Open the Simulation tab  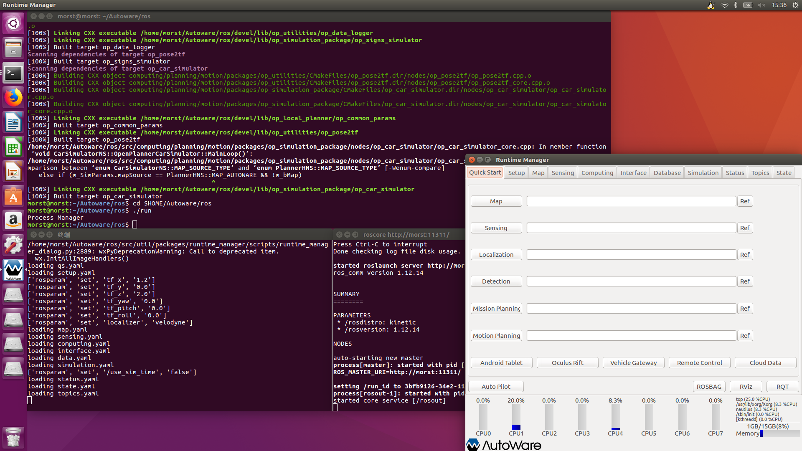[703, 173]
